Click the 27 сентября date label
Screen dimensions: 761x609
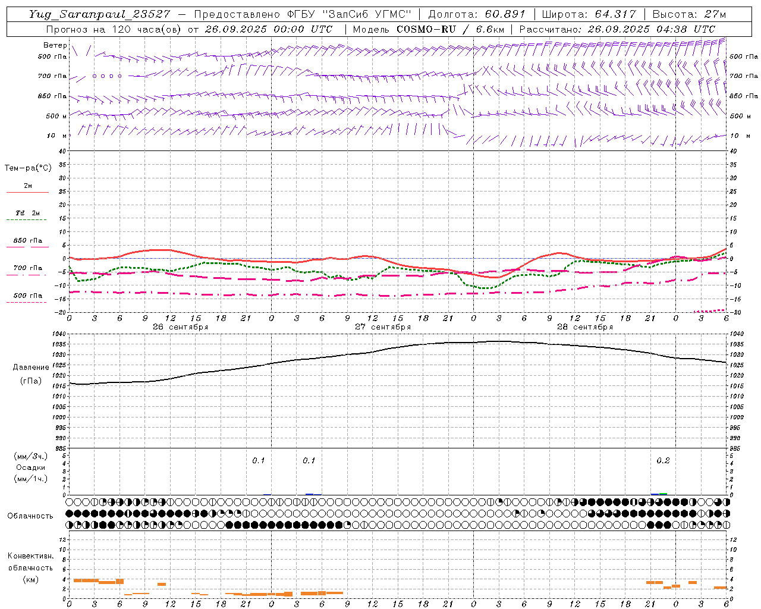click(382, 327)
